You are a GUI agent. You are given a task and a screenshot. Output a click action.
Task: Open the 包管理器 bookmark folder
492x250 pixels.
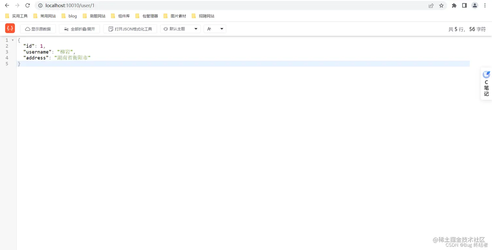click(146, 16)
